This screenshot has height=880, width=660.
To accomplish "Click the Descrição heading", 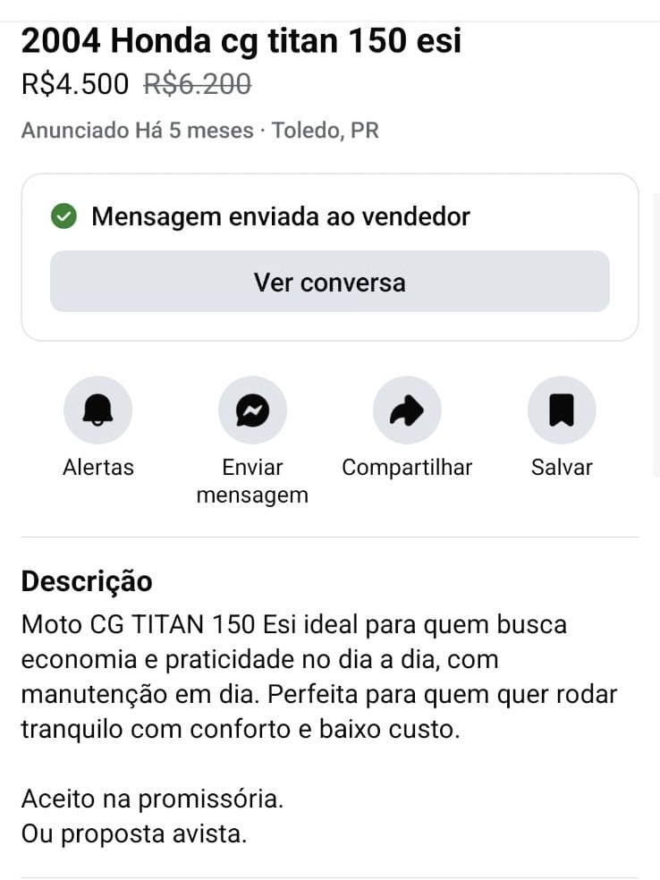I will [87, 581].
